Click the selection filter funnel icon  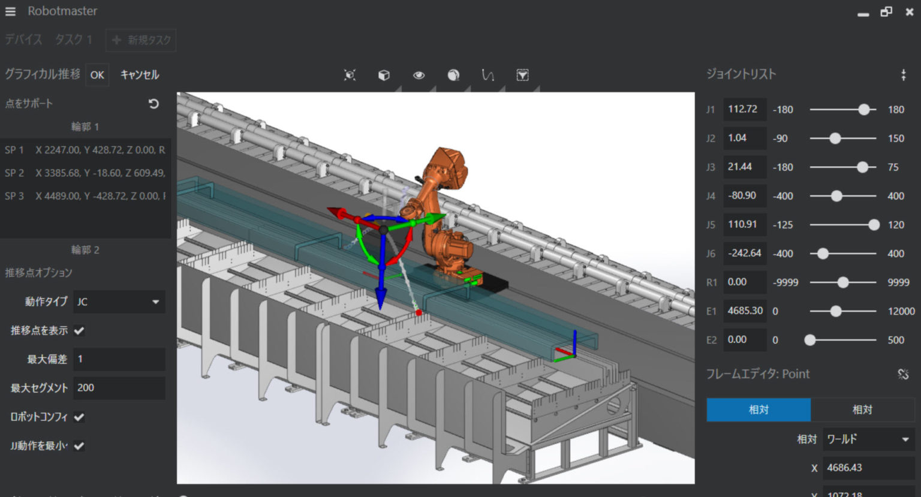522,75
